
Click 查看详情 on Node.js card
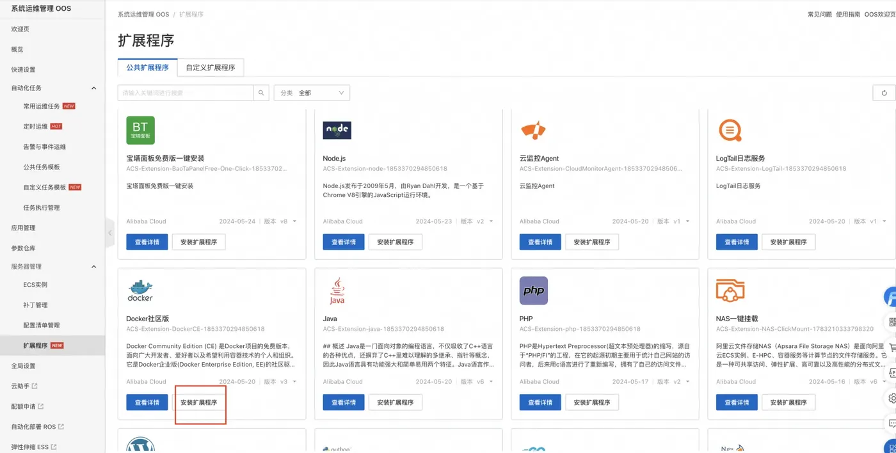(x=344, y=242)
